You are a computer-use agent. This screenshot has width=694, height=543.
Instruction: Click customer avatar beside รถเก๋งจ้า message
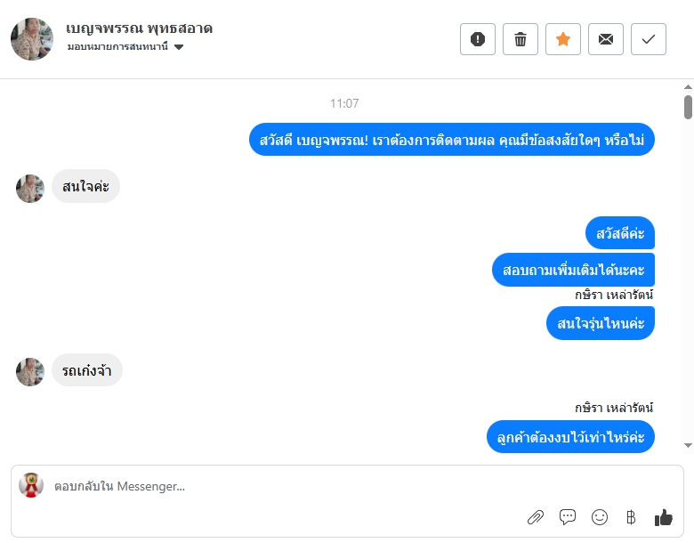30,372
